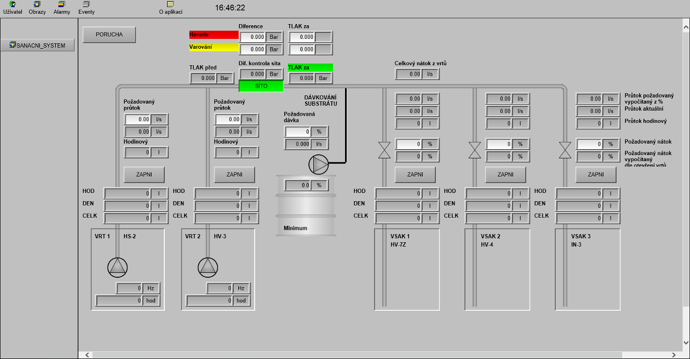This screenshot has height=359, width=690.
Task: Edit Varování TLAK za value field
Action: click(302, 49)
